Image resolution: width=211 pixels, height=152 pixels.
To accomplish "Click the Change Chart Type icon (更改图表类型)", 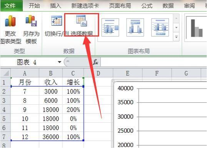I will (10, 21).
